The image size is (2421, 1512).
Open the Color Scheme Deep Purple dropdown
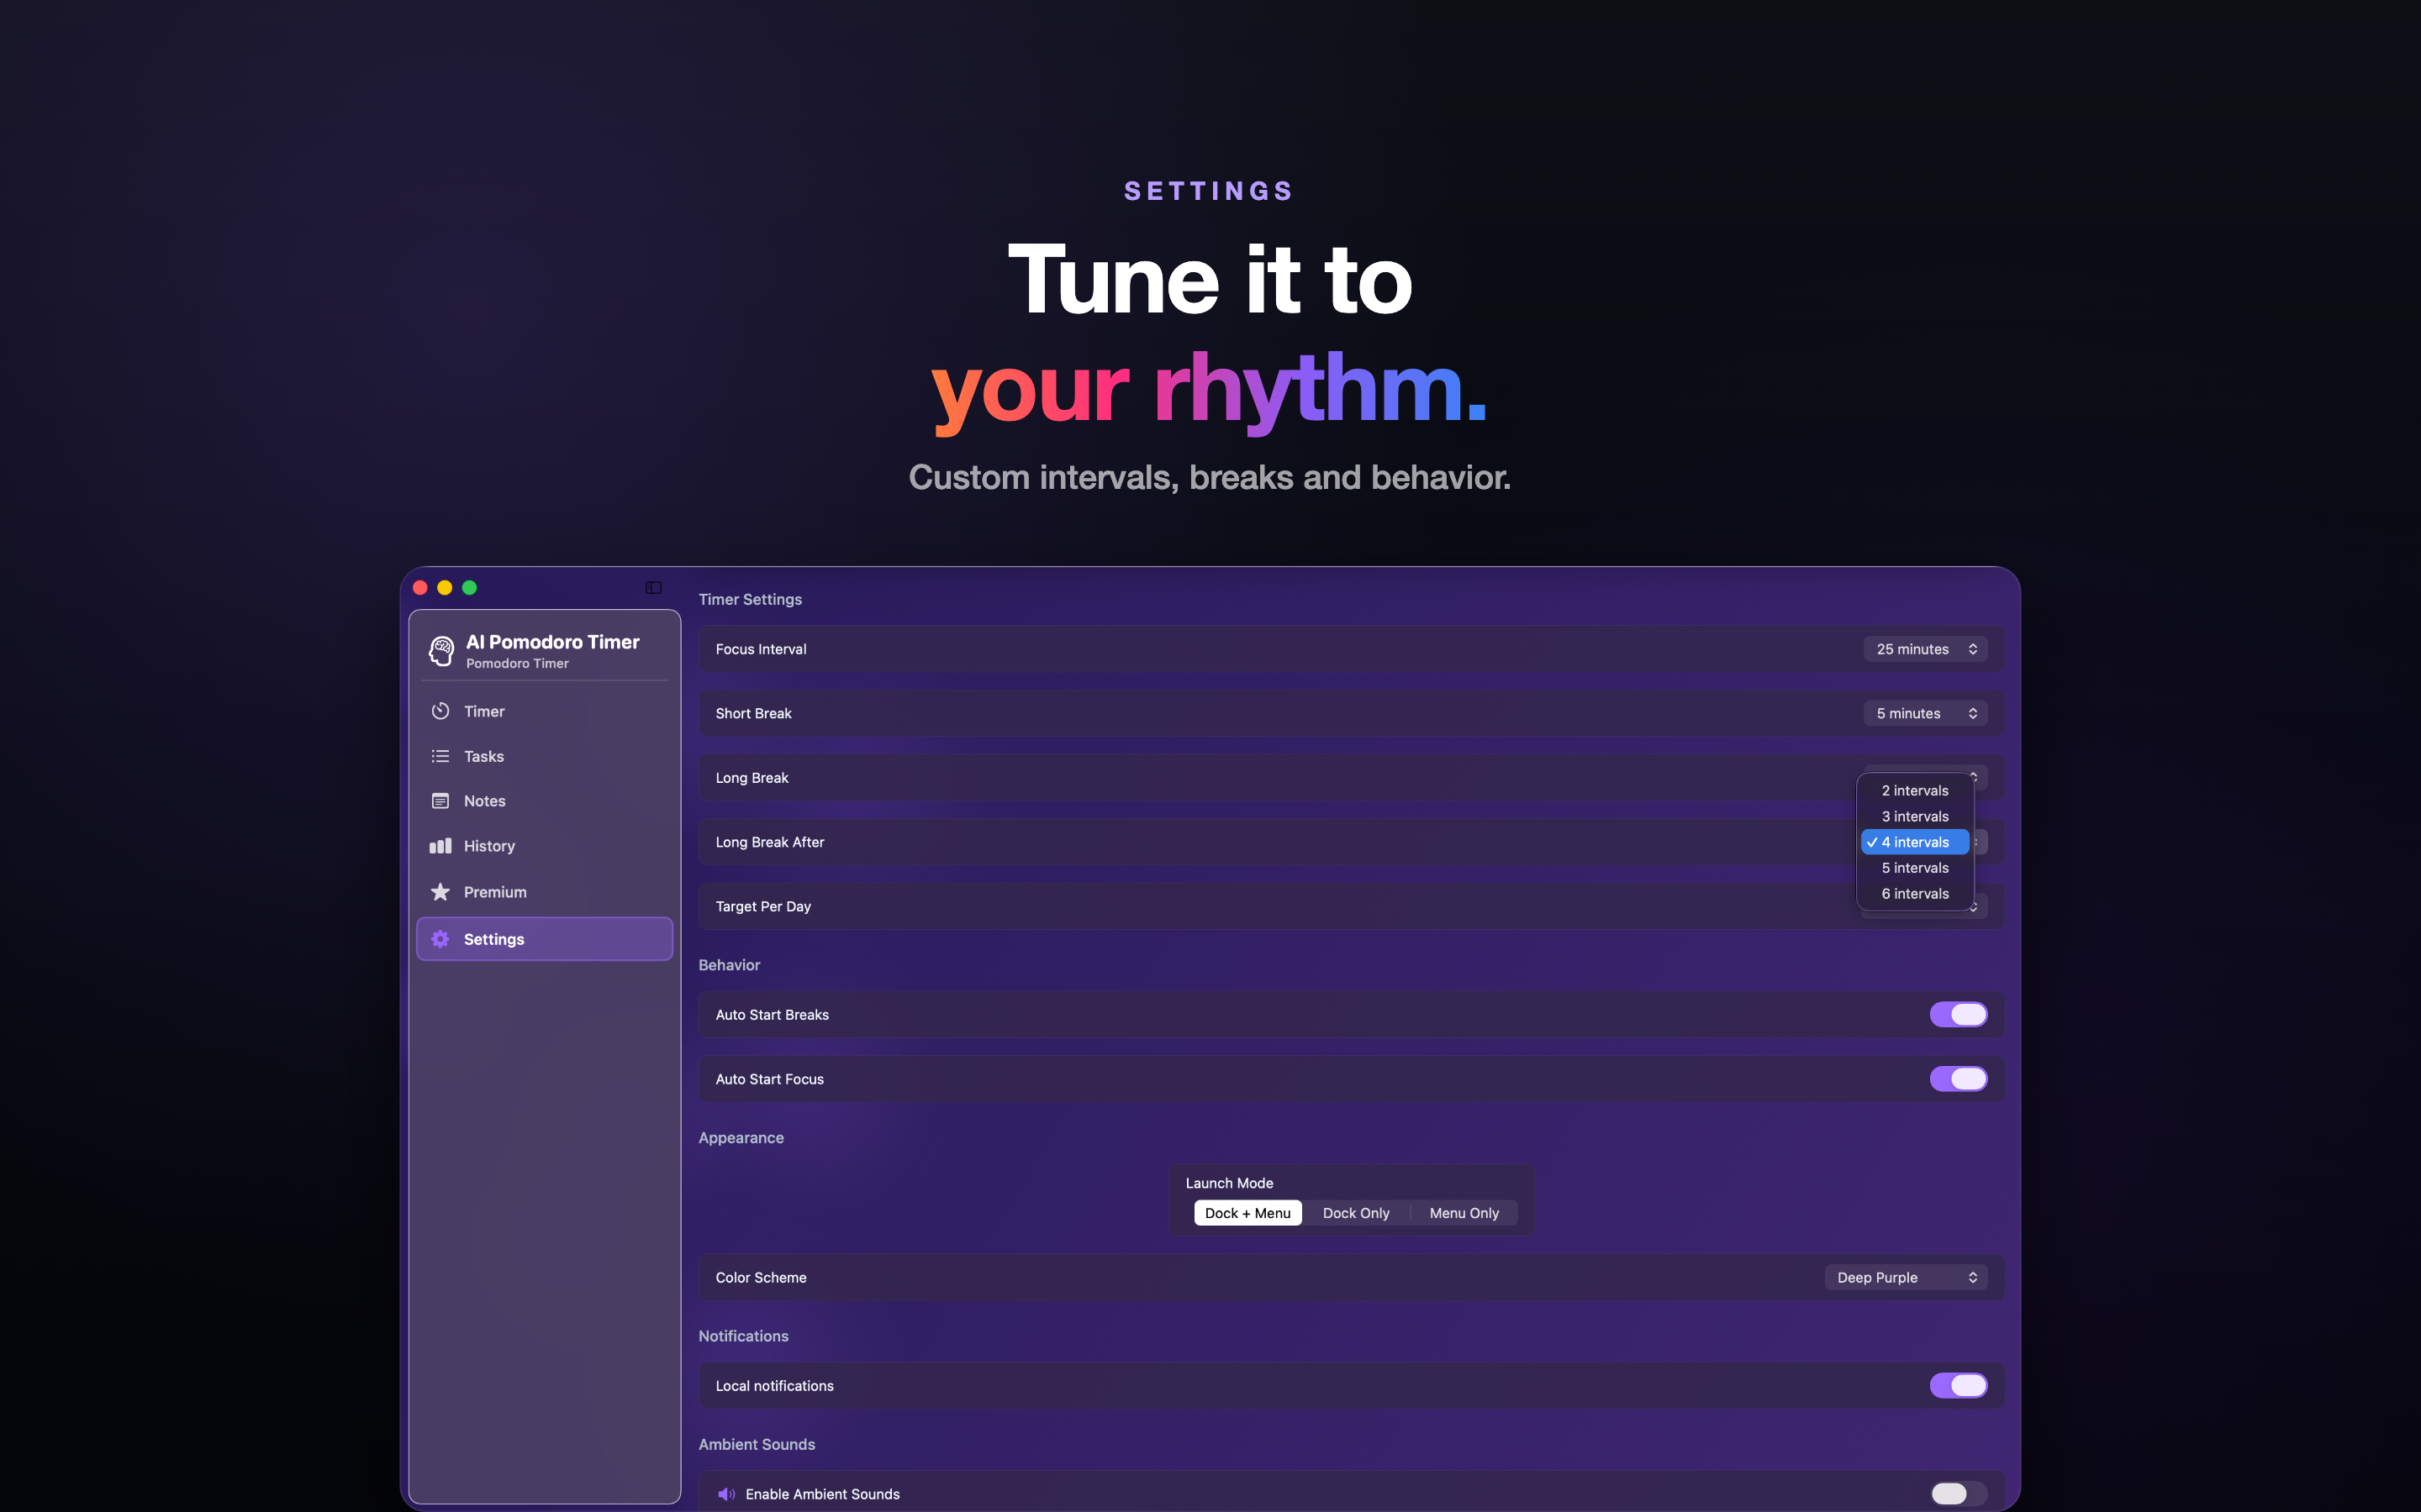click(1906, 1277)
